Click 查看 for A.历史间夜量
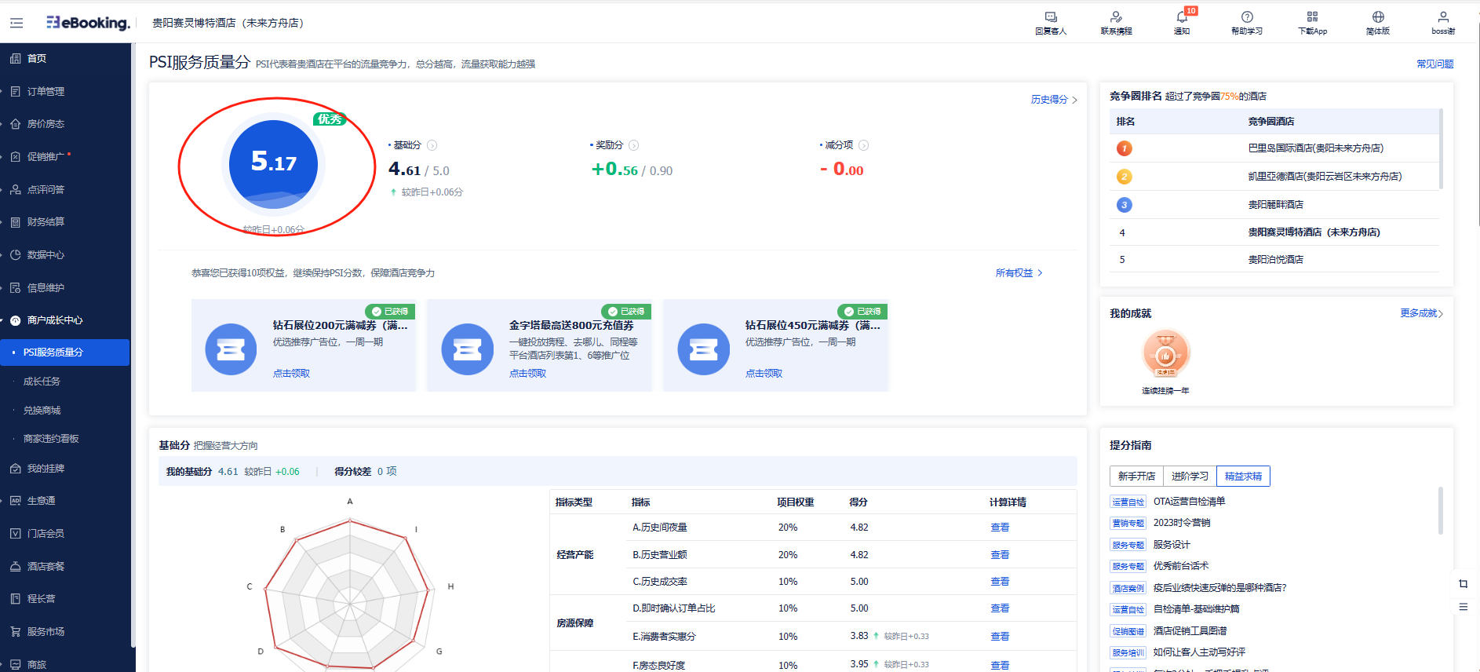This screenshot has height=672, width=1480. coord(999,528)
